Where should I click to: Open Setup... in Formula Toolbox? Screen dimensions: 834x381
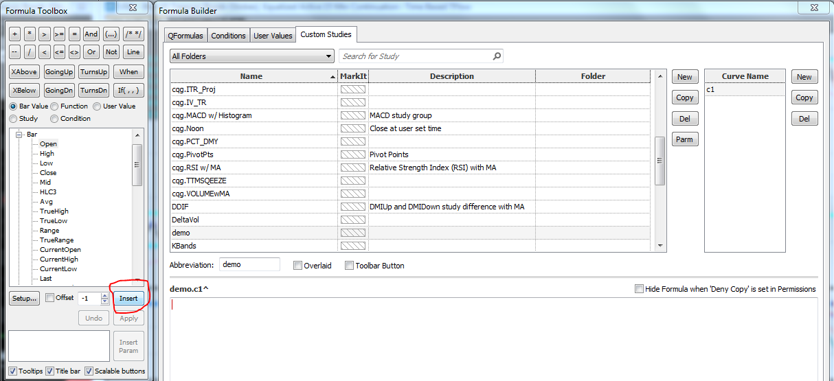point(24,299)
